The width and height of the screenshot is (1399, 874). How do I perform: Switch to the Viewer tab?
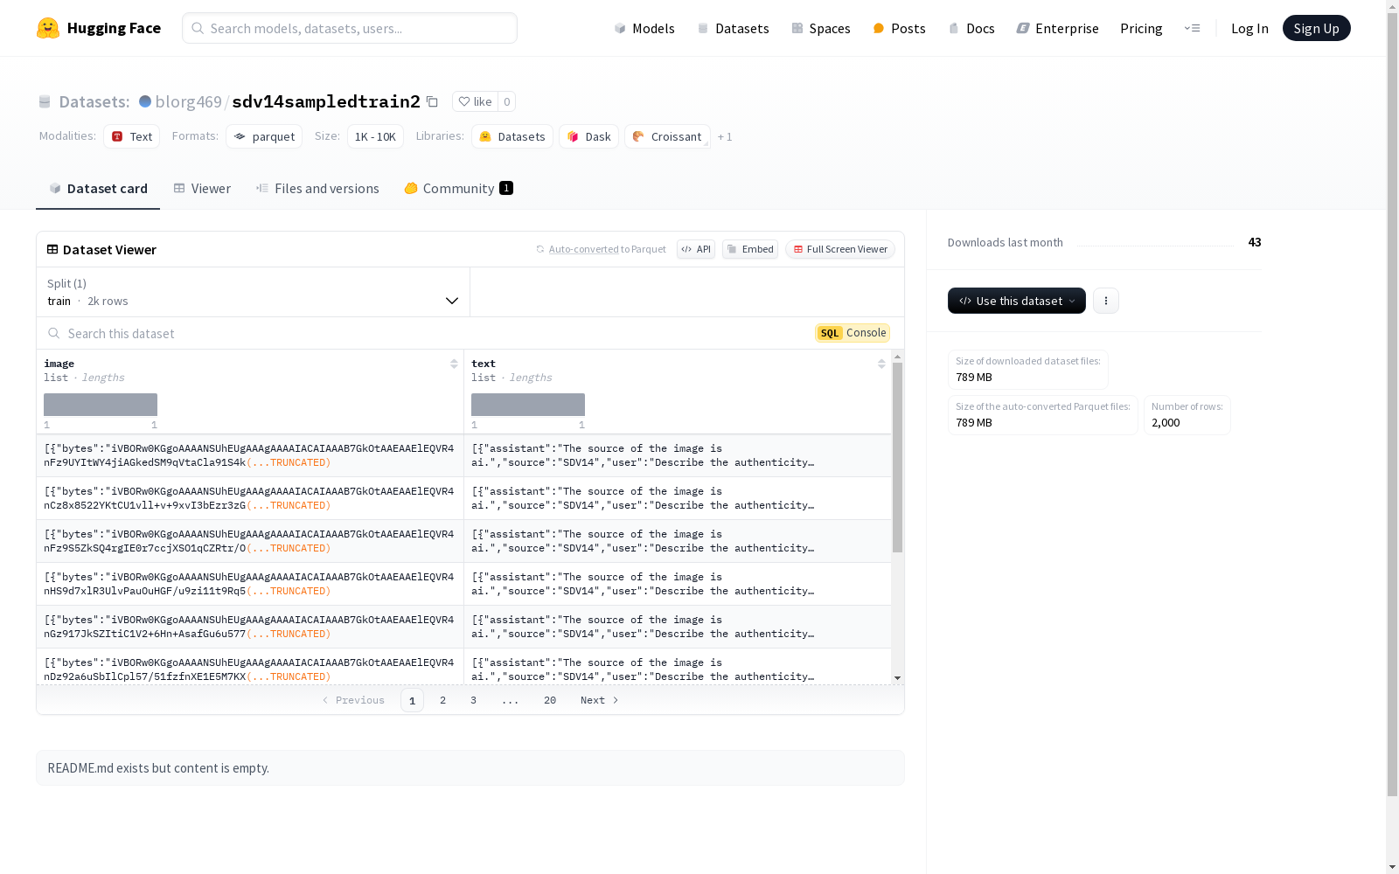(x=202, y=189)
